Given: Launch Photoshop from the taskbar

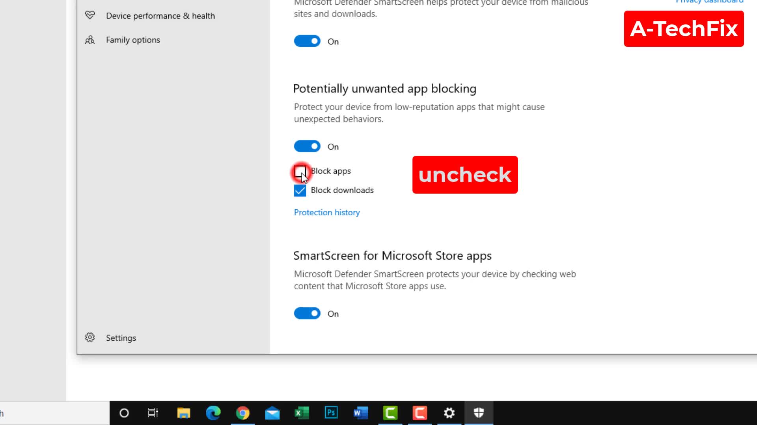Looking at the screenshot, I should point(331,413).
